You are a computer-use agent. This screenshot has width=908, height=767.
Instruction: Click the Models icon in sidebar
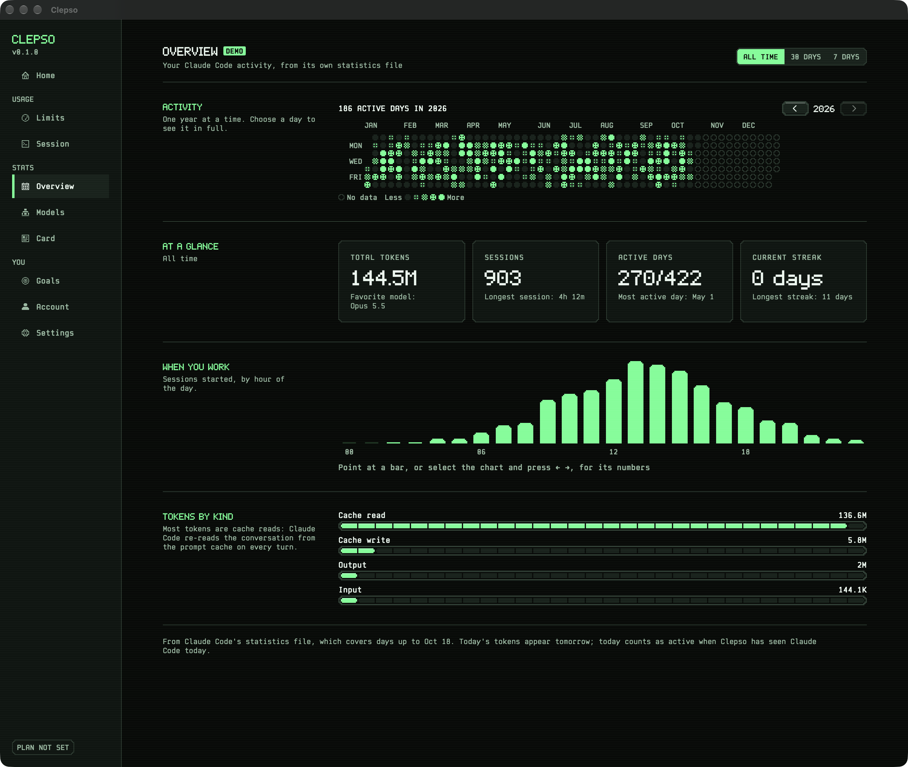(26, 213)
